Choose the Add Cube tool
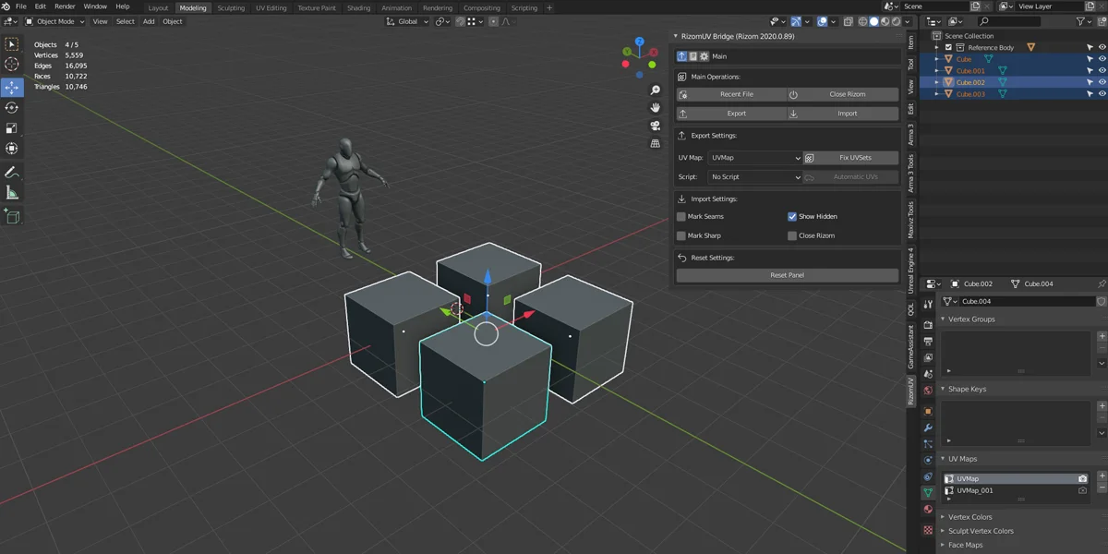The height and width of the screenshot is (554, 1108). point(12,218)
